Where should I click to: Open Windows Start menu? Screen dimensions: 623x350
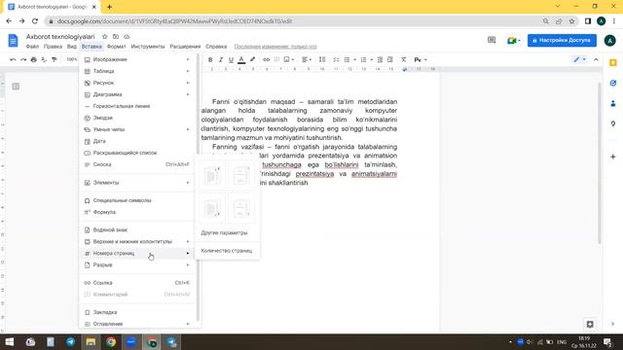coord(10,342)
